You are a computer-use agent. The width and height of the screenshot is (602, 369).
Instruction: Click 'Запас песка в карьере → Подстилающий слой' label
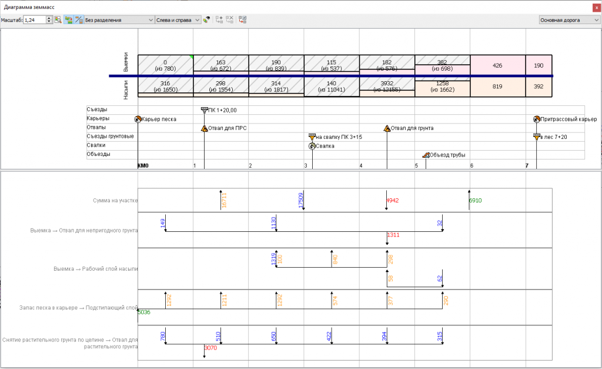tap(79, 308)
